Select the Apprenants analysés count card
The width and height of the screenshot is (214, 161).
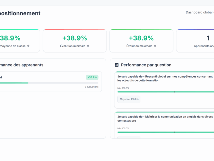click(195, 41)
